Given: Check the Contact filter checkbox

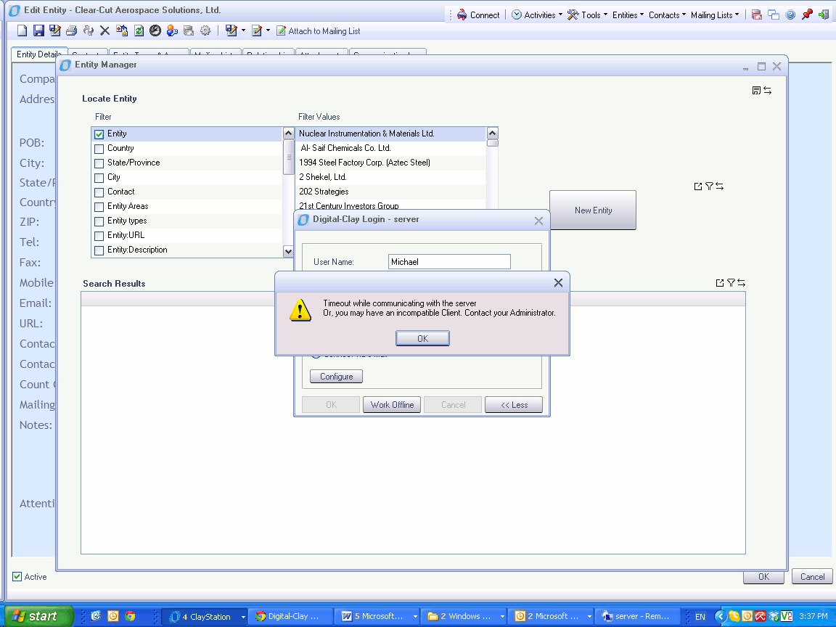Looking at the screenshot, I should [x=99, y=192].
